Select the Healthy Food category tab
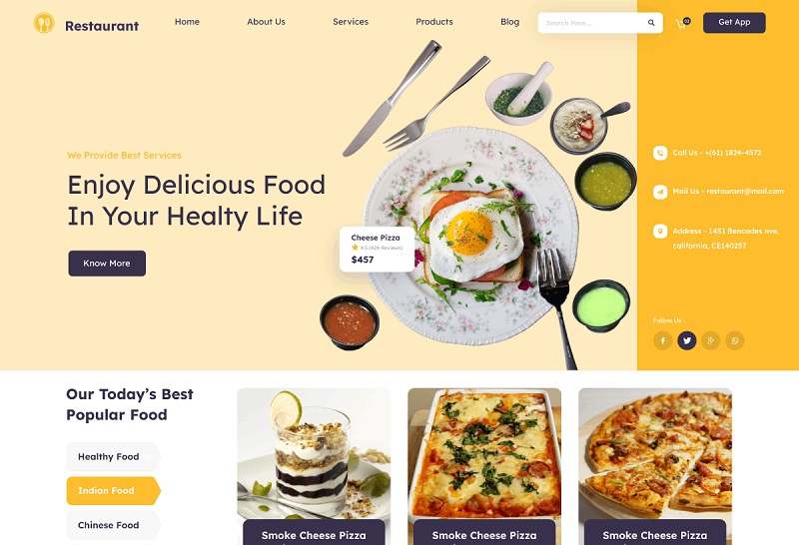Image resolution: width=799 pixels, height=545 pixels. (x=113, y=457)
